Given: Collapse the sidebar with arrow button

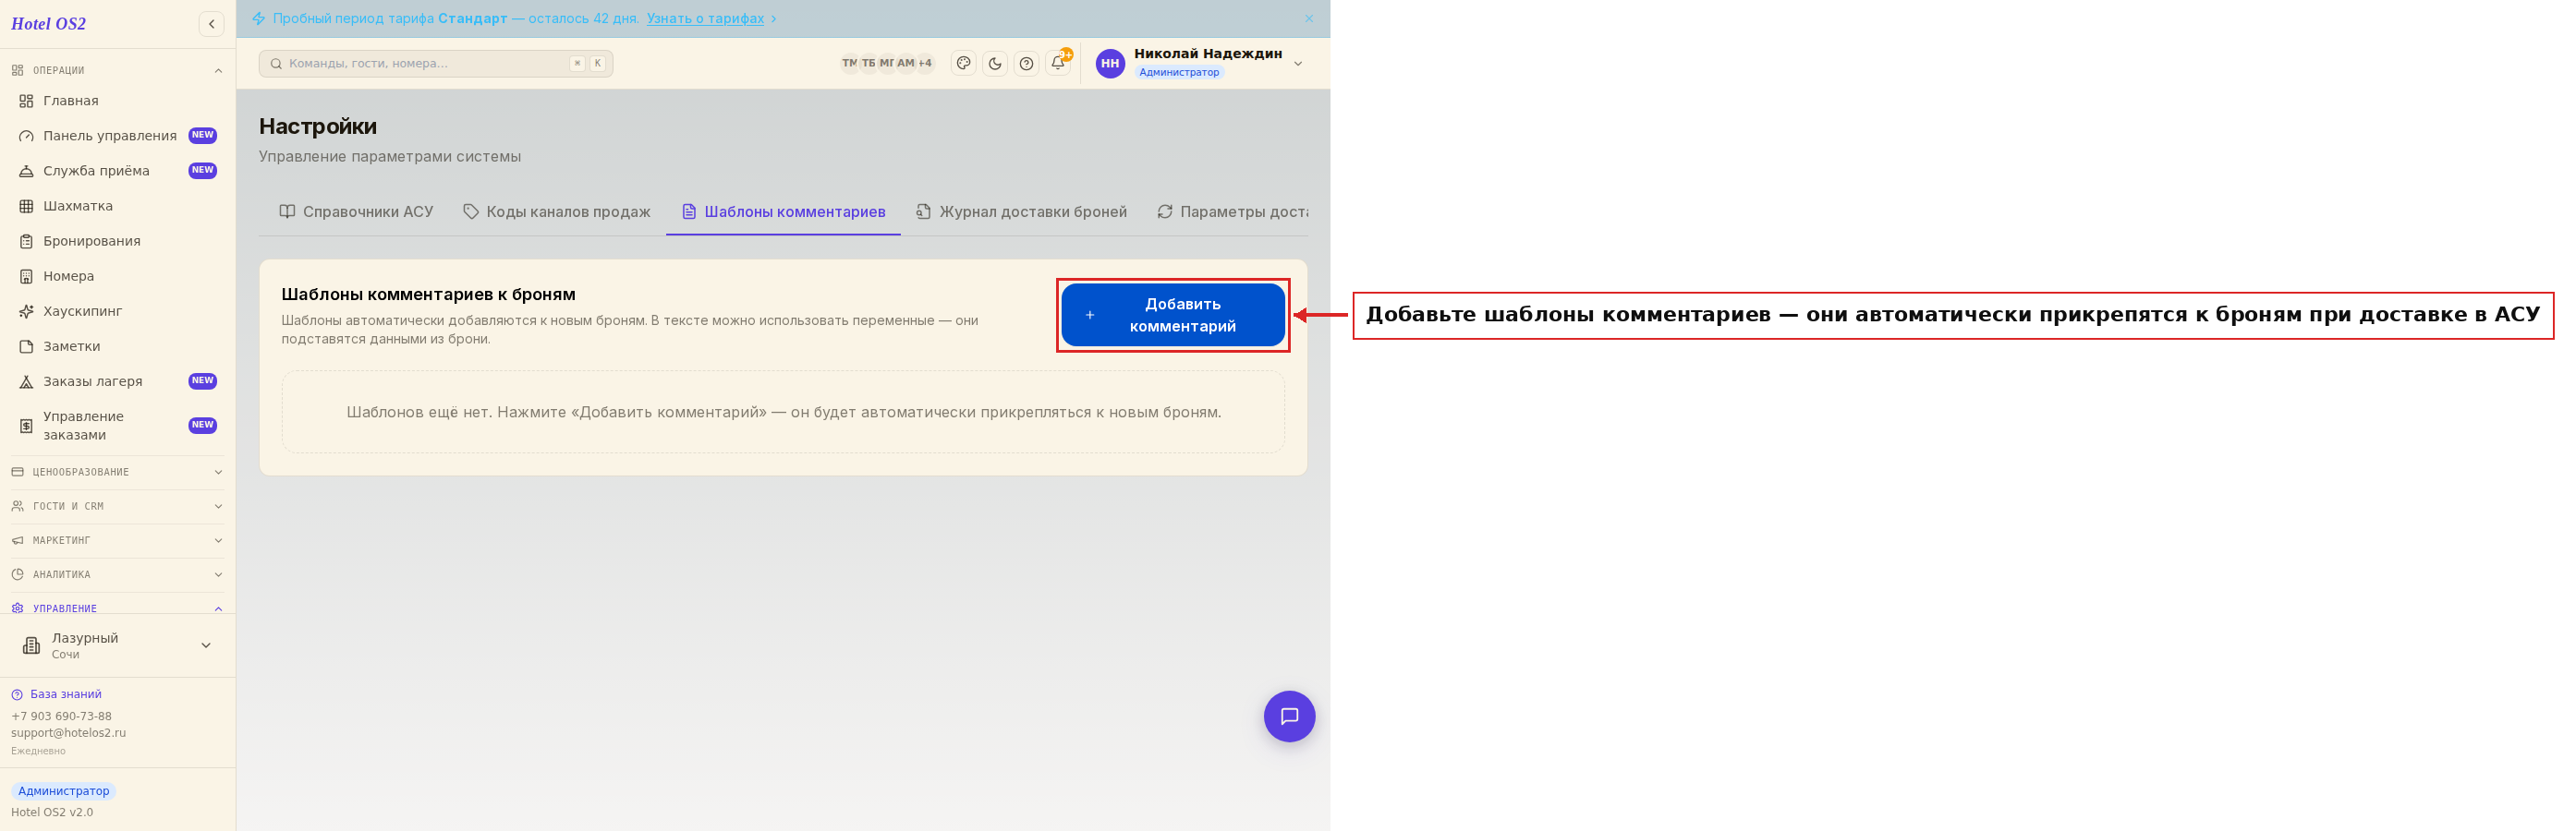Looking at the screenshot, I should (212, 24).
